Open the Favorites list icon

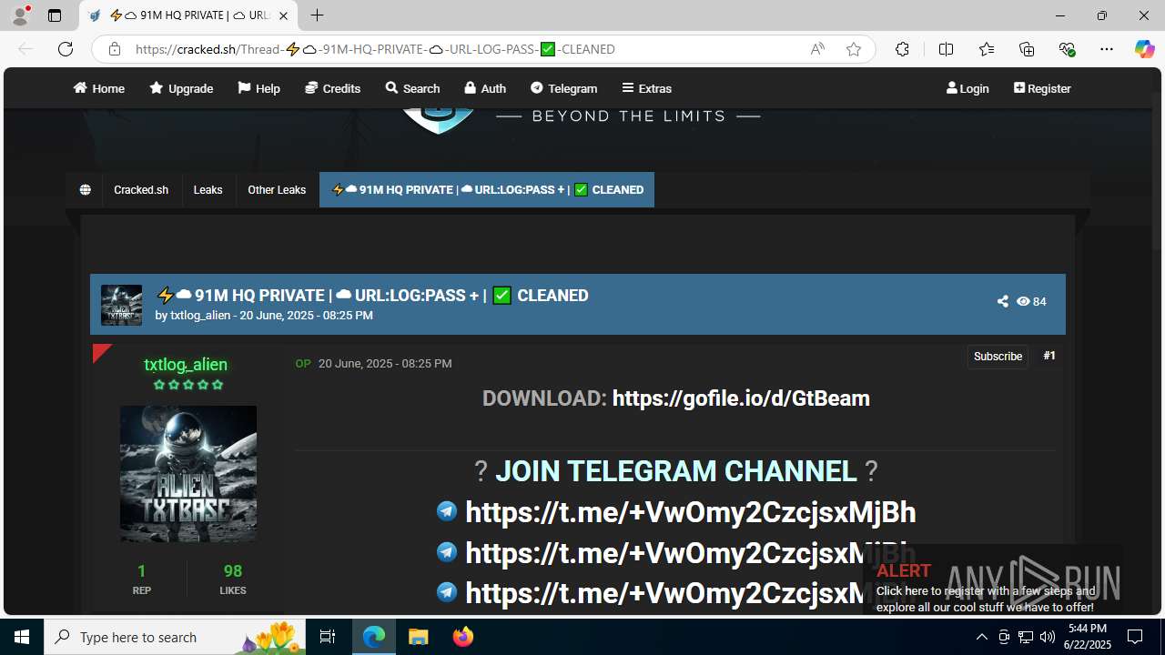point(987,49)
